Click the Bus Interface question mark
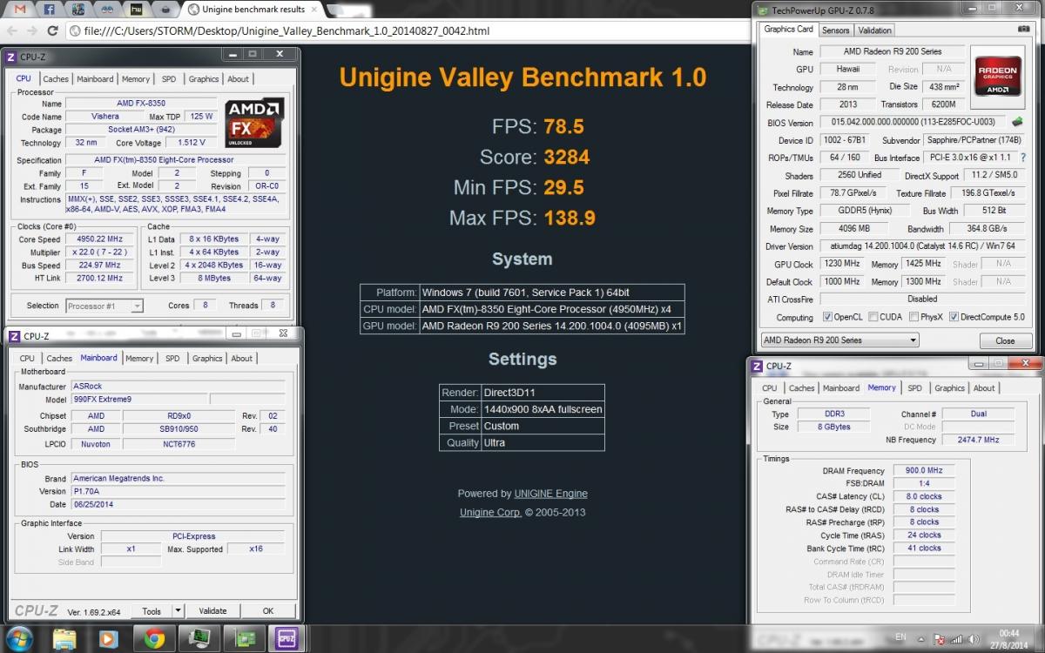1045x653 pixels. coord(1023,158)
